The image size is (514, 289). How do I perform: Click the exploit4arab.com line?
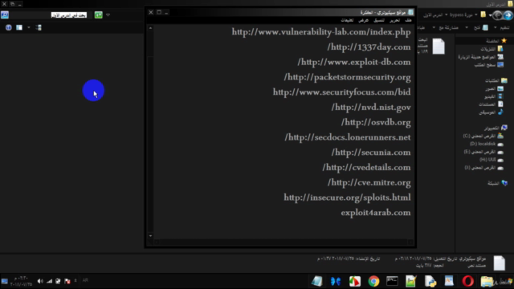click(376, 213)
